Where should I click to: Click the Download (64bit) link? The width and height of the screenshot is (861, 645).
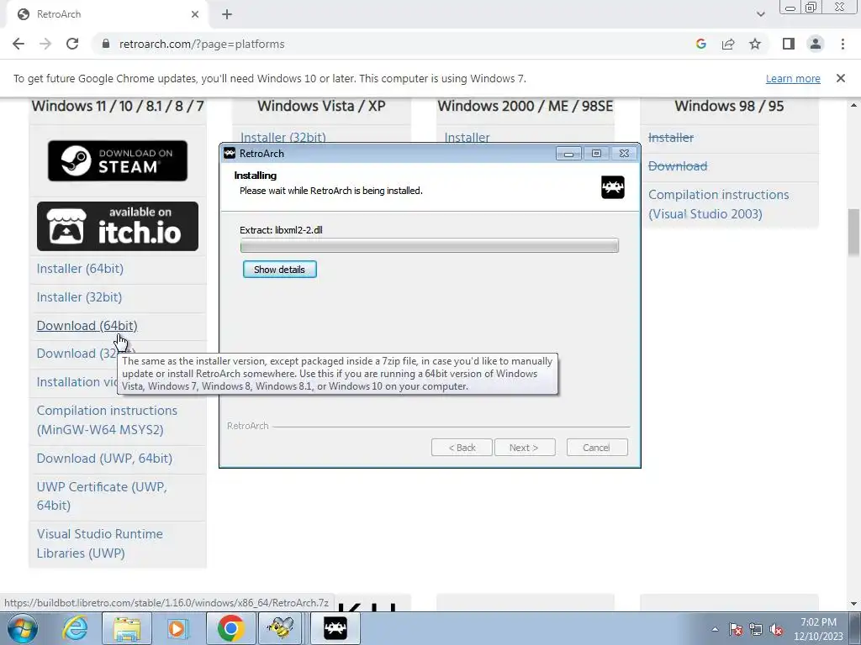click(87, 326)
